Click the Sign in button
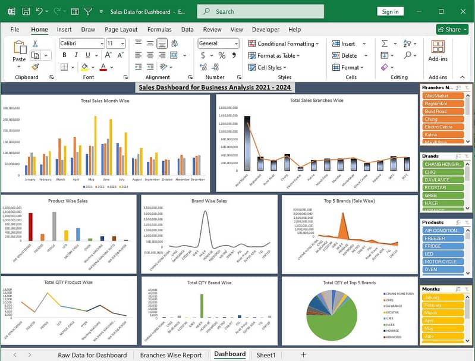 [x=390, y=11]
